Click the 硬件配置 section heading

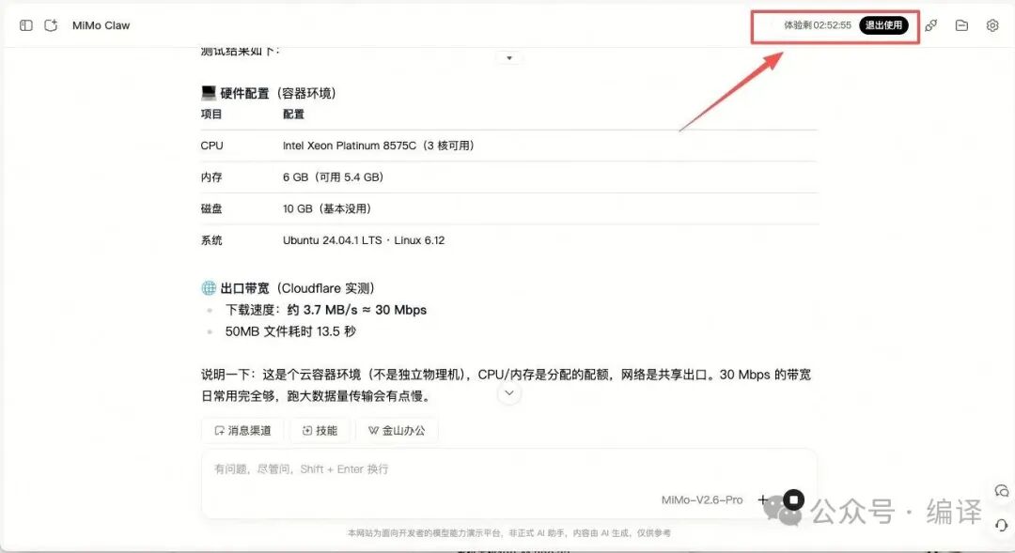point(269,93)
